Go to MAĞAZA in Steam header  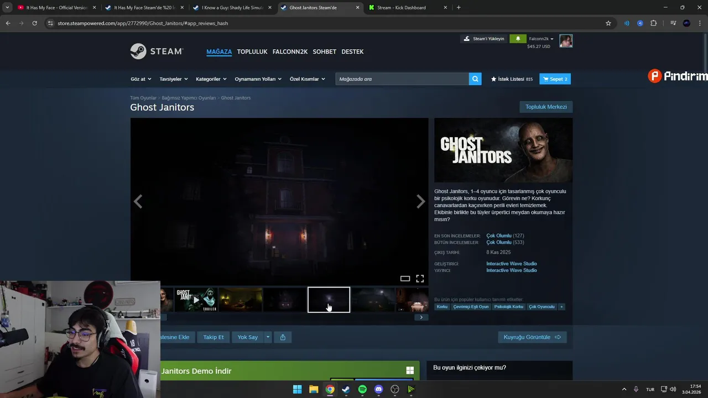click(x=219, y=51)
